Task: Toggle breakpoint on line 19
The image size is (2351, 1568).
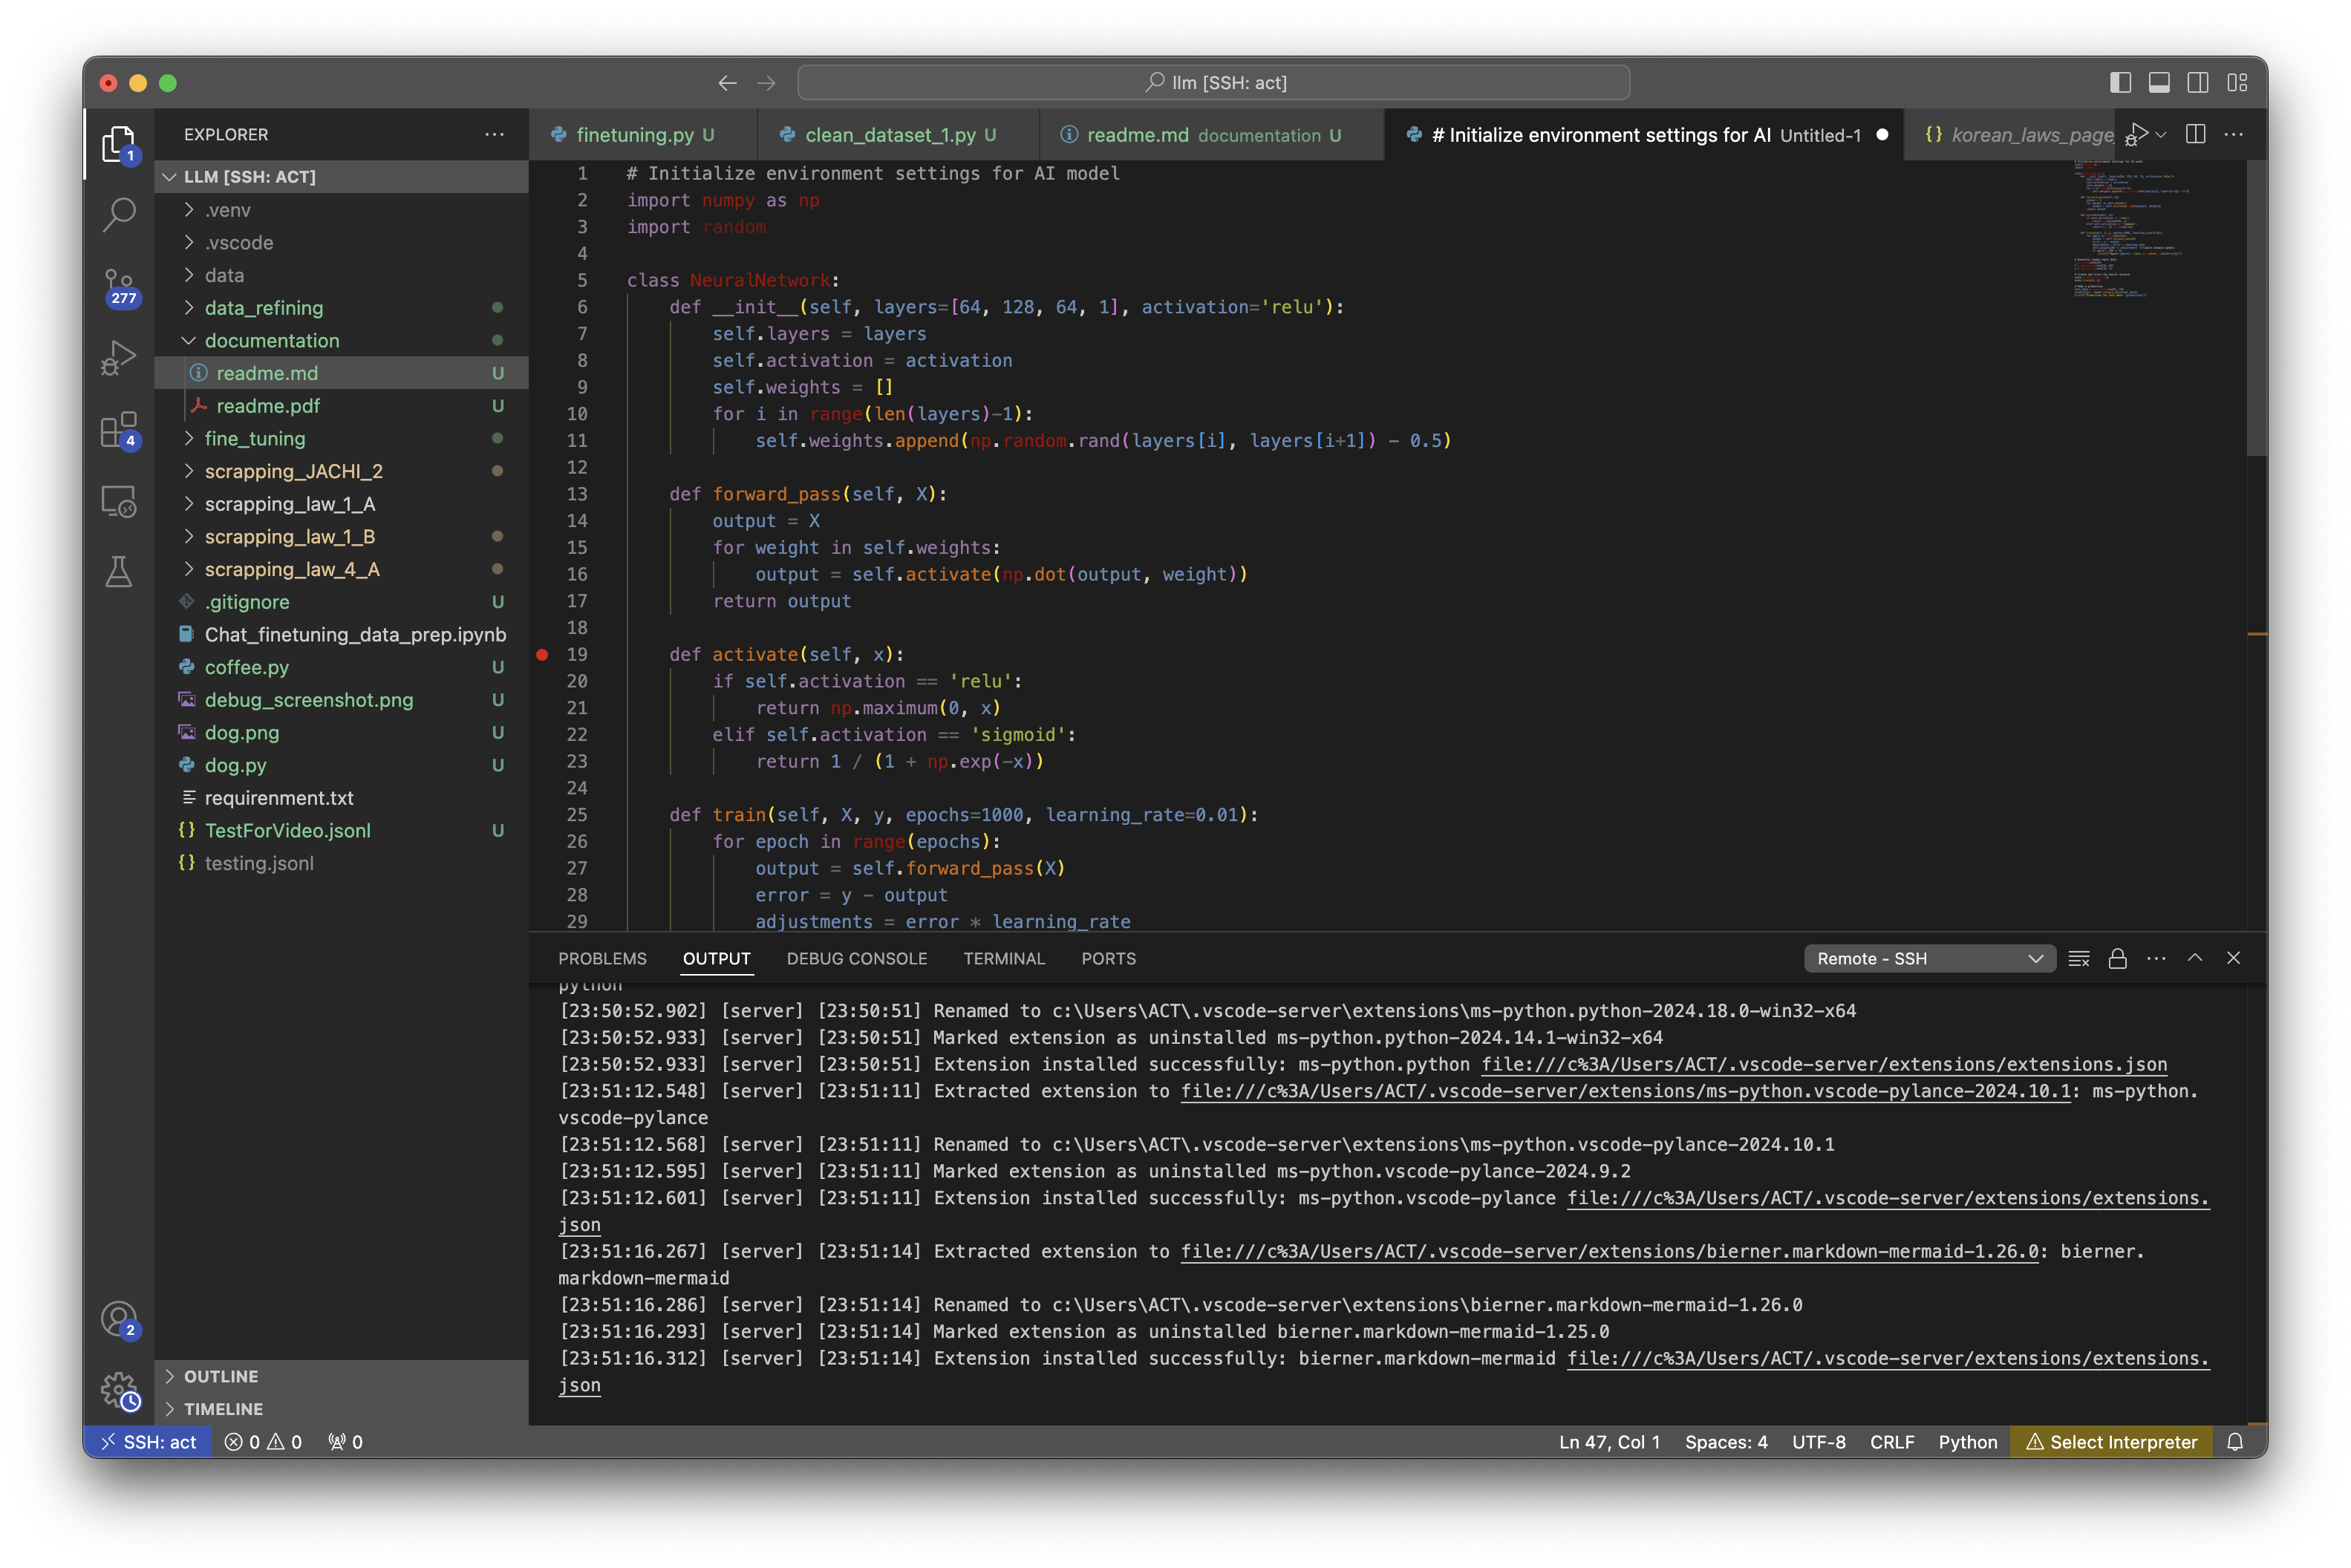Action: pyautogui.click(x=542, y=655)
